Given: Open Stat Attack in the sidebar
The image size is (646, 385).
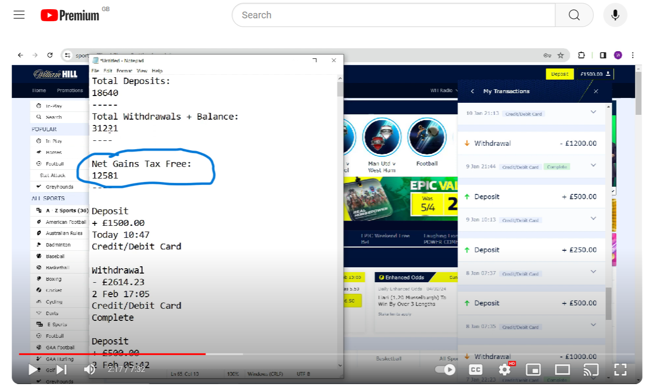Looking at the screenshot, I should pyautogui.click(x=53, y=175).
